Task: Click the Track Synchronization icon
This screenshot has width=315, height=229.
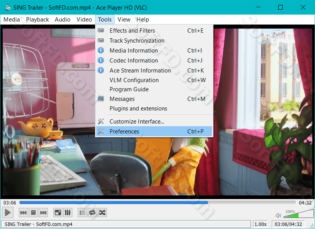Action: tap(101, 40)
